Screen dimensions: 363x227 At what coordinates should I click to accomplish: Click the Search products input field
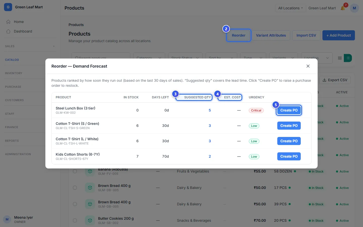click(x=101, y=58)
